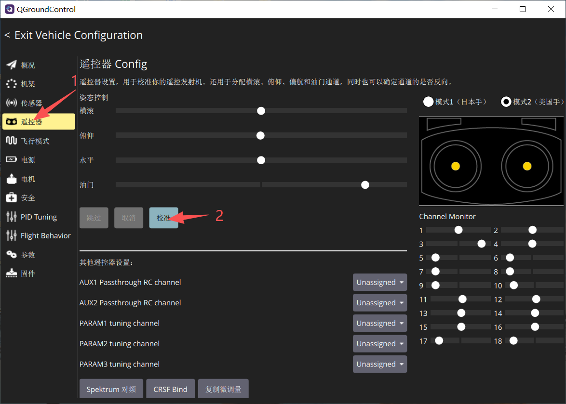Click left stick yellow dot on transmitter
Screen dimensions: 566x404
[456, 166]
